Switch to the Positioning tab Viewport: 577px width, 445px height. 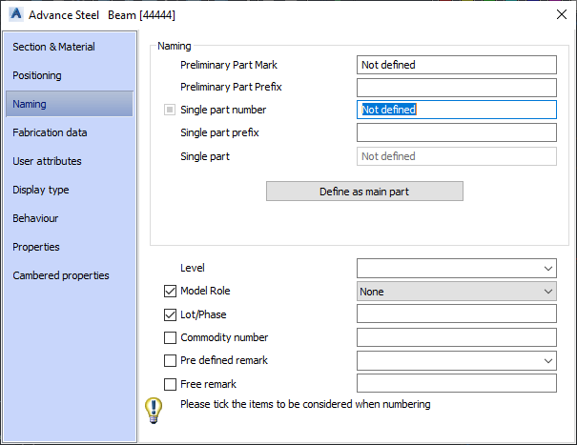pyautogui.click(x=70, y=75)
